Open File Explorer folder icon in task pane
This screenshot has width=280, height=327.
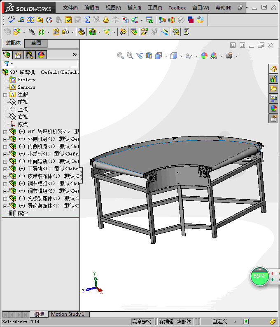pos(273,89)
